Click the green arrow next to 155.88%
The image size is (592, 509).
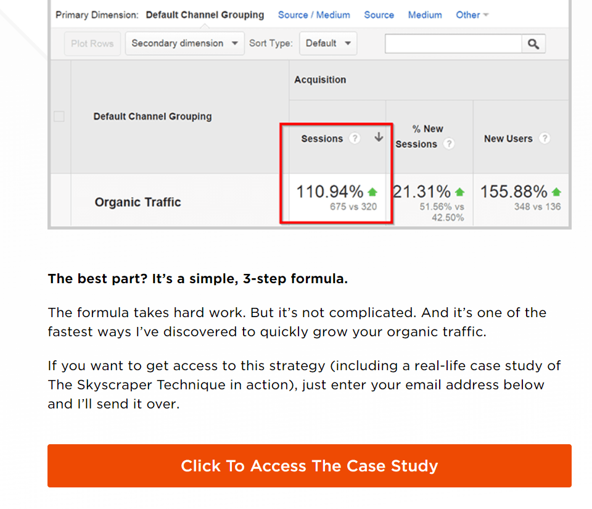click(557, 192)
